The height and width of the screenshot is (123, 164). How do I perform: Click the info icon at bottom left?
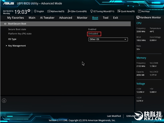pos(4,101)
